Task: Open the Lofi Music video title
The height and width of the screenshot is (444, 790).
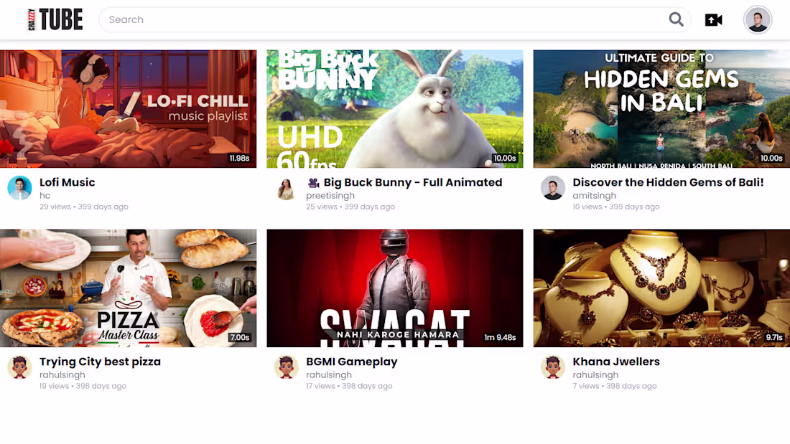Action: pos(68,182)
